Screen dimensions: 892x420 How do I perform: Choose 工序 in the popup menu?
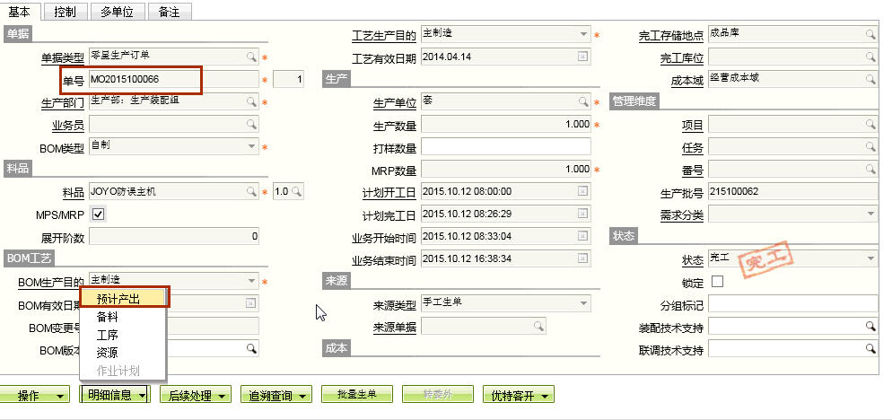point(108,335)
